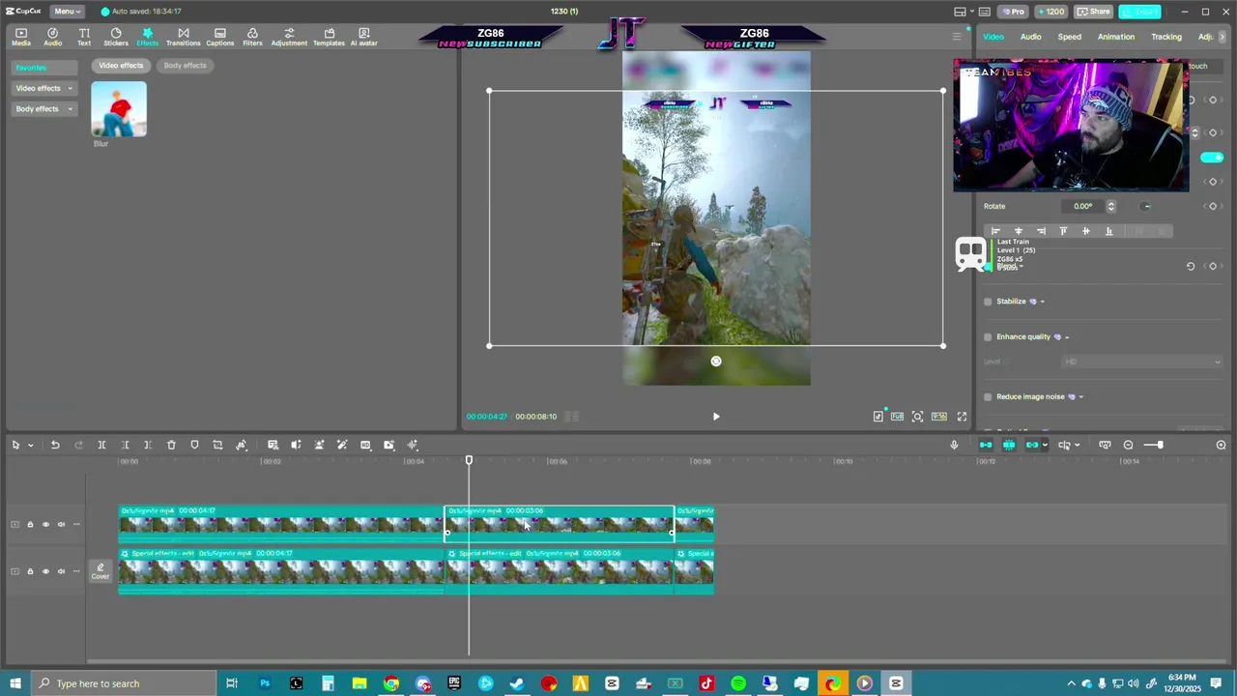Click the undo arrow in timeline toolbar
Viewport: 1237px width, 696px height.
click(x=55, y=445)
